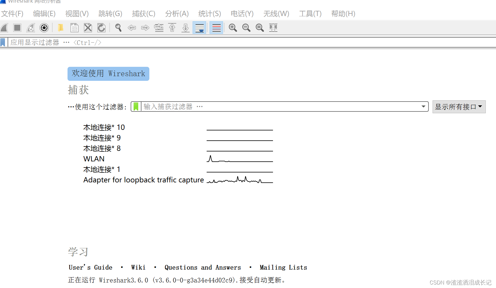Image resolution: width=496 pixels, height=288 pixels.
Task: Click green capture filter bookmark icon
Action: click(x=136, y=107)
